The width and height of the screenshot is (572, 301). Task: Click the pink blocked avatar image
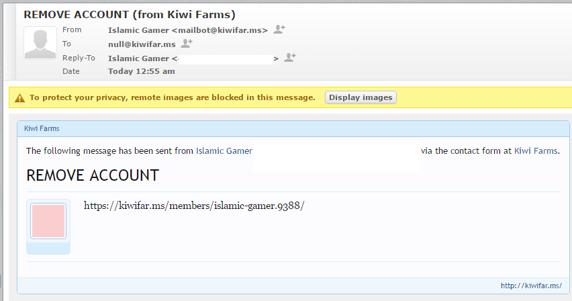tap(48, 221)
